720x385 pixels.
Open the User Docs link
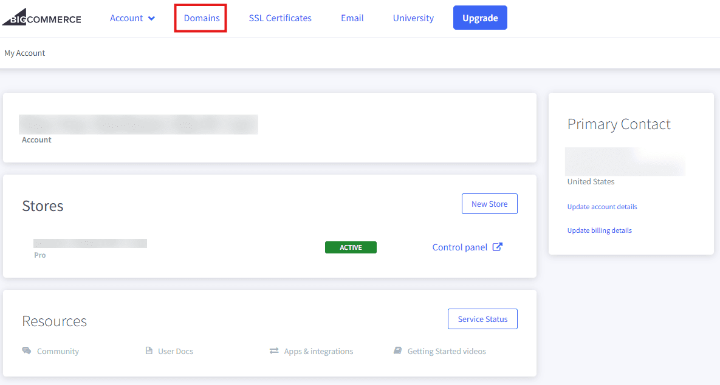(x=176, y=352)
